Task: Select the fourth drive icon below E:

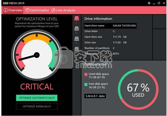Action: point(76,49)
